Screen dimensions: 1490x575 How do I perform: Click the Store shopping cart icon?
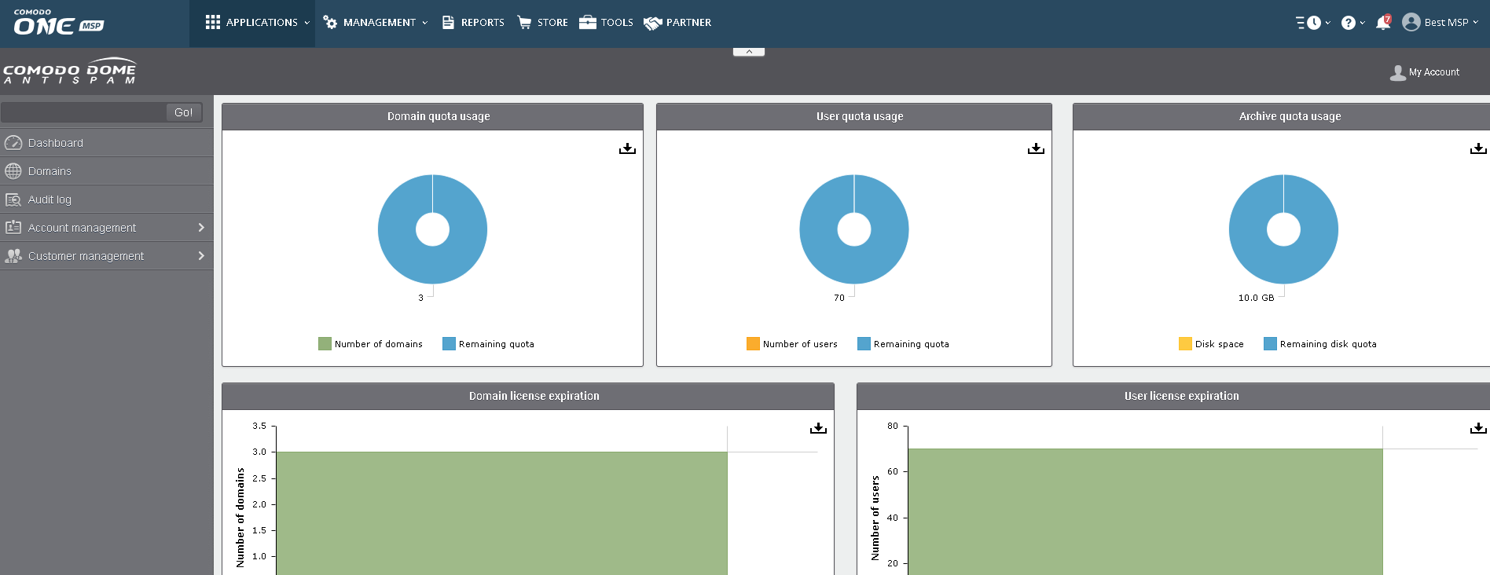(524, 23)
